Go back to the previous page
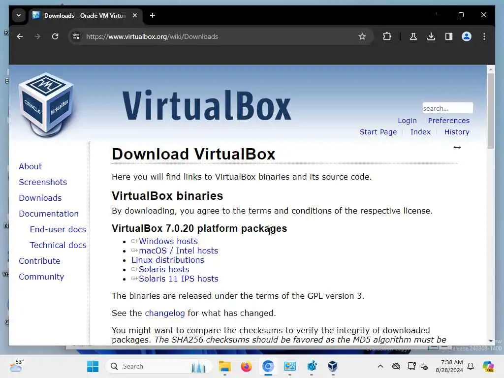 pyautogui.click(x=20, y=36)
